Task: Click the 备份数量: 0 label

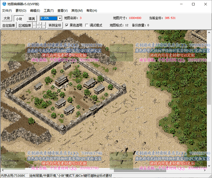Action: tap(140, 25)
